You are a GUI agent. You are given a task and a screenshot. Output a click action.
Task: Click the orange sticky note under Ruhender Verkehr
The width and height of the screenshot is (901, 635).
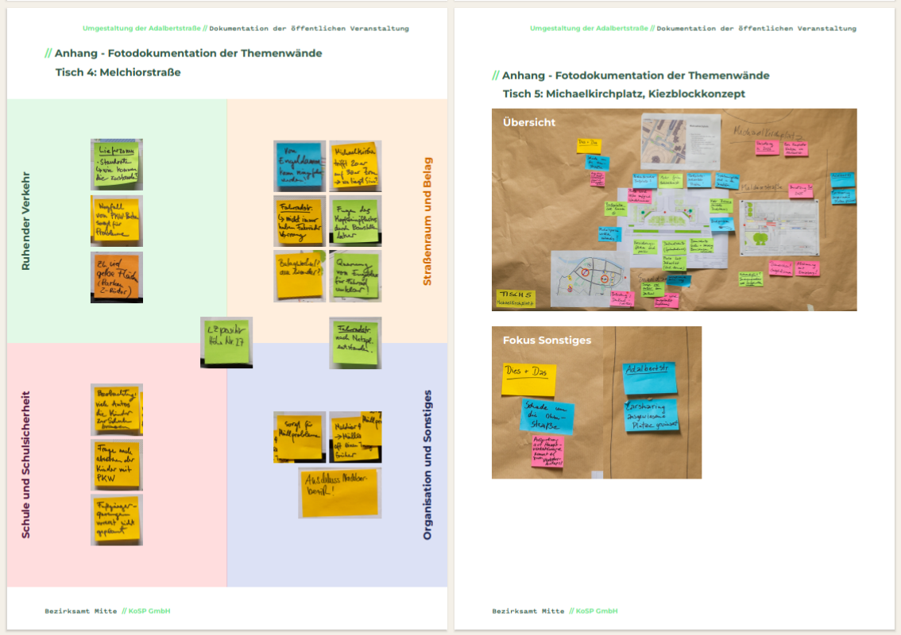pyautogui.click(x=116, y=277)
